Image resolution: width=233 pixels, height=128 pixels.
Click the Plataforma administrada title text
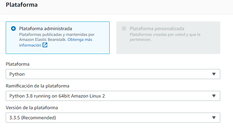point(46,28)
